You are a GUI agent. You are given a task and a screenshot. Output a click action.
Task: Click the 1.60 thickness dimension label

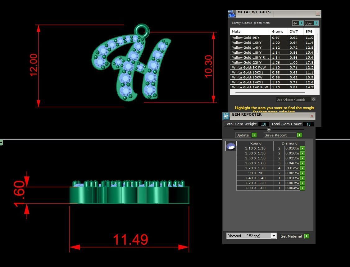point(19,194)
